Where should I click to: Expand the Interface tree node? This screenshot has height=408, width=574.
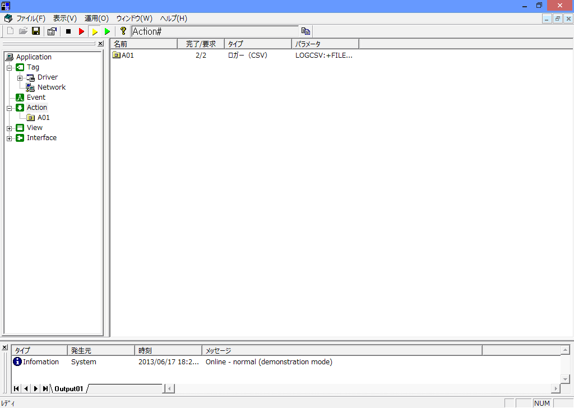[x=9, y=138]
